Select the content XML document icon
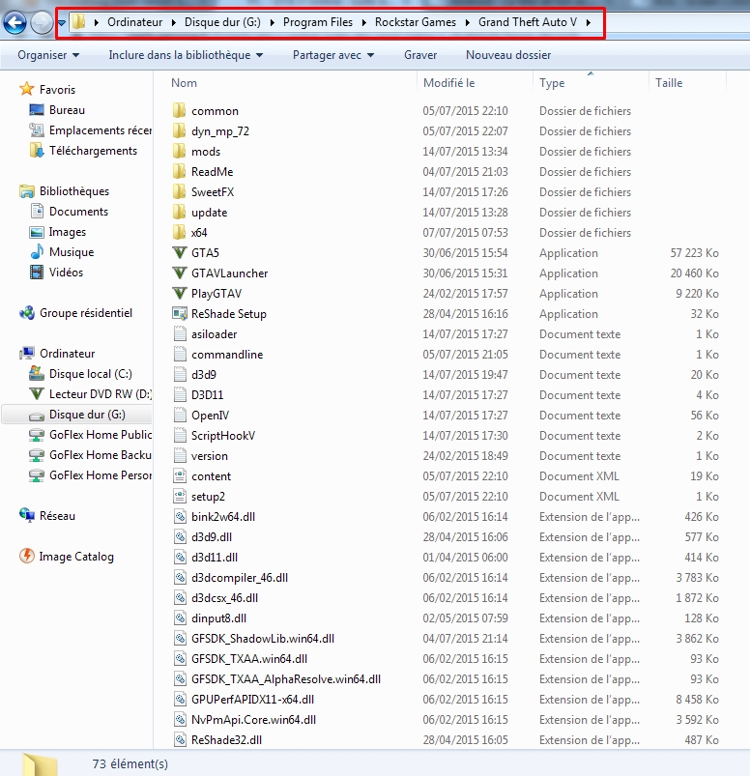The image size is (750, 776). pyautogui.click(x=180, y=476)
